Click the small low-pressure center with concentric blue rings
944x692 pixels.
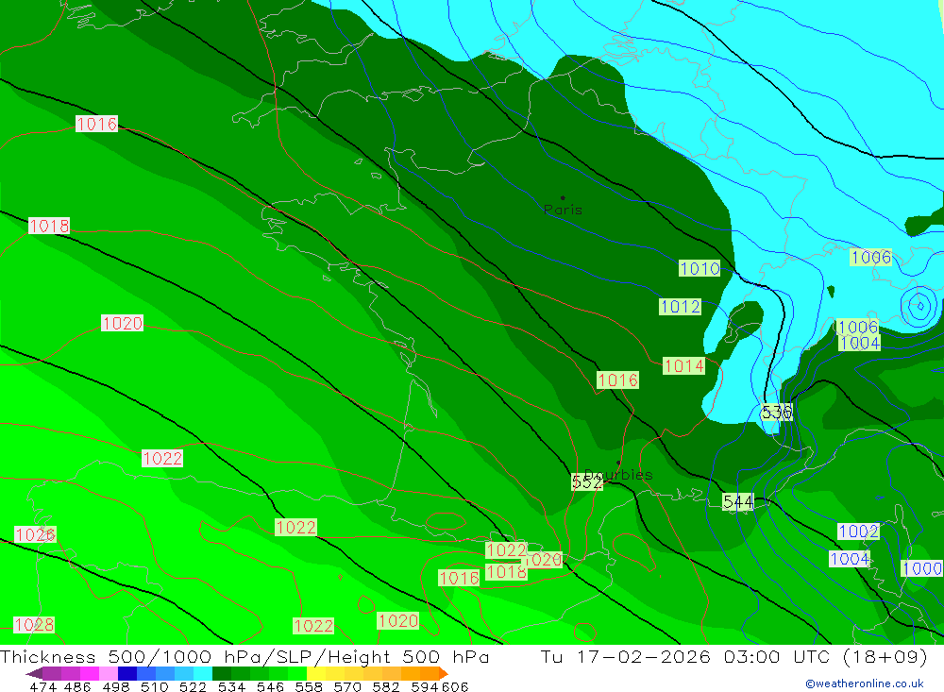tap(919, 306)
